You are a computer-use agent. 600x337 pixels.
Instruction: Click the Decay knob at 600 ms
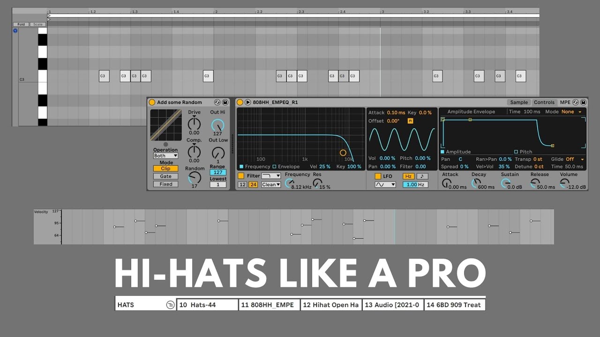(476, 183)
